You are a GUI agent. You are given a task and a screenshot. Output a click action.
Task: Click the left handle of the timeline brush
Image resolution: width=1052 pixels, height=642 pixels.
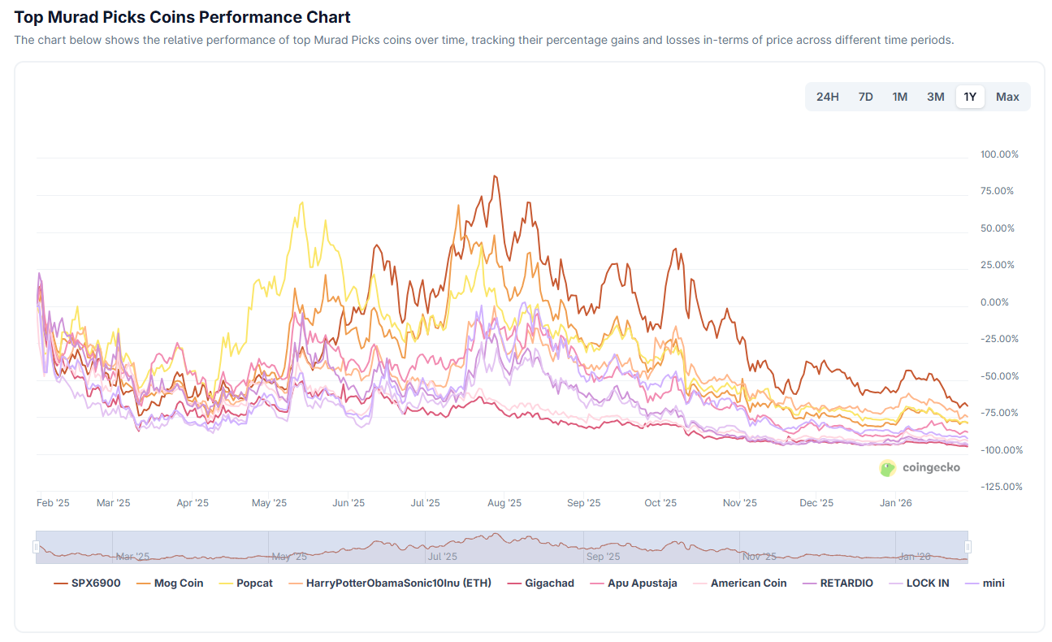point(37,547)
